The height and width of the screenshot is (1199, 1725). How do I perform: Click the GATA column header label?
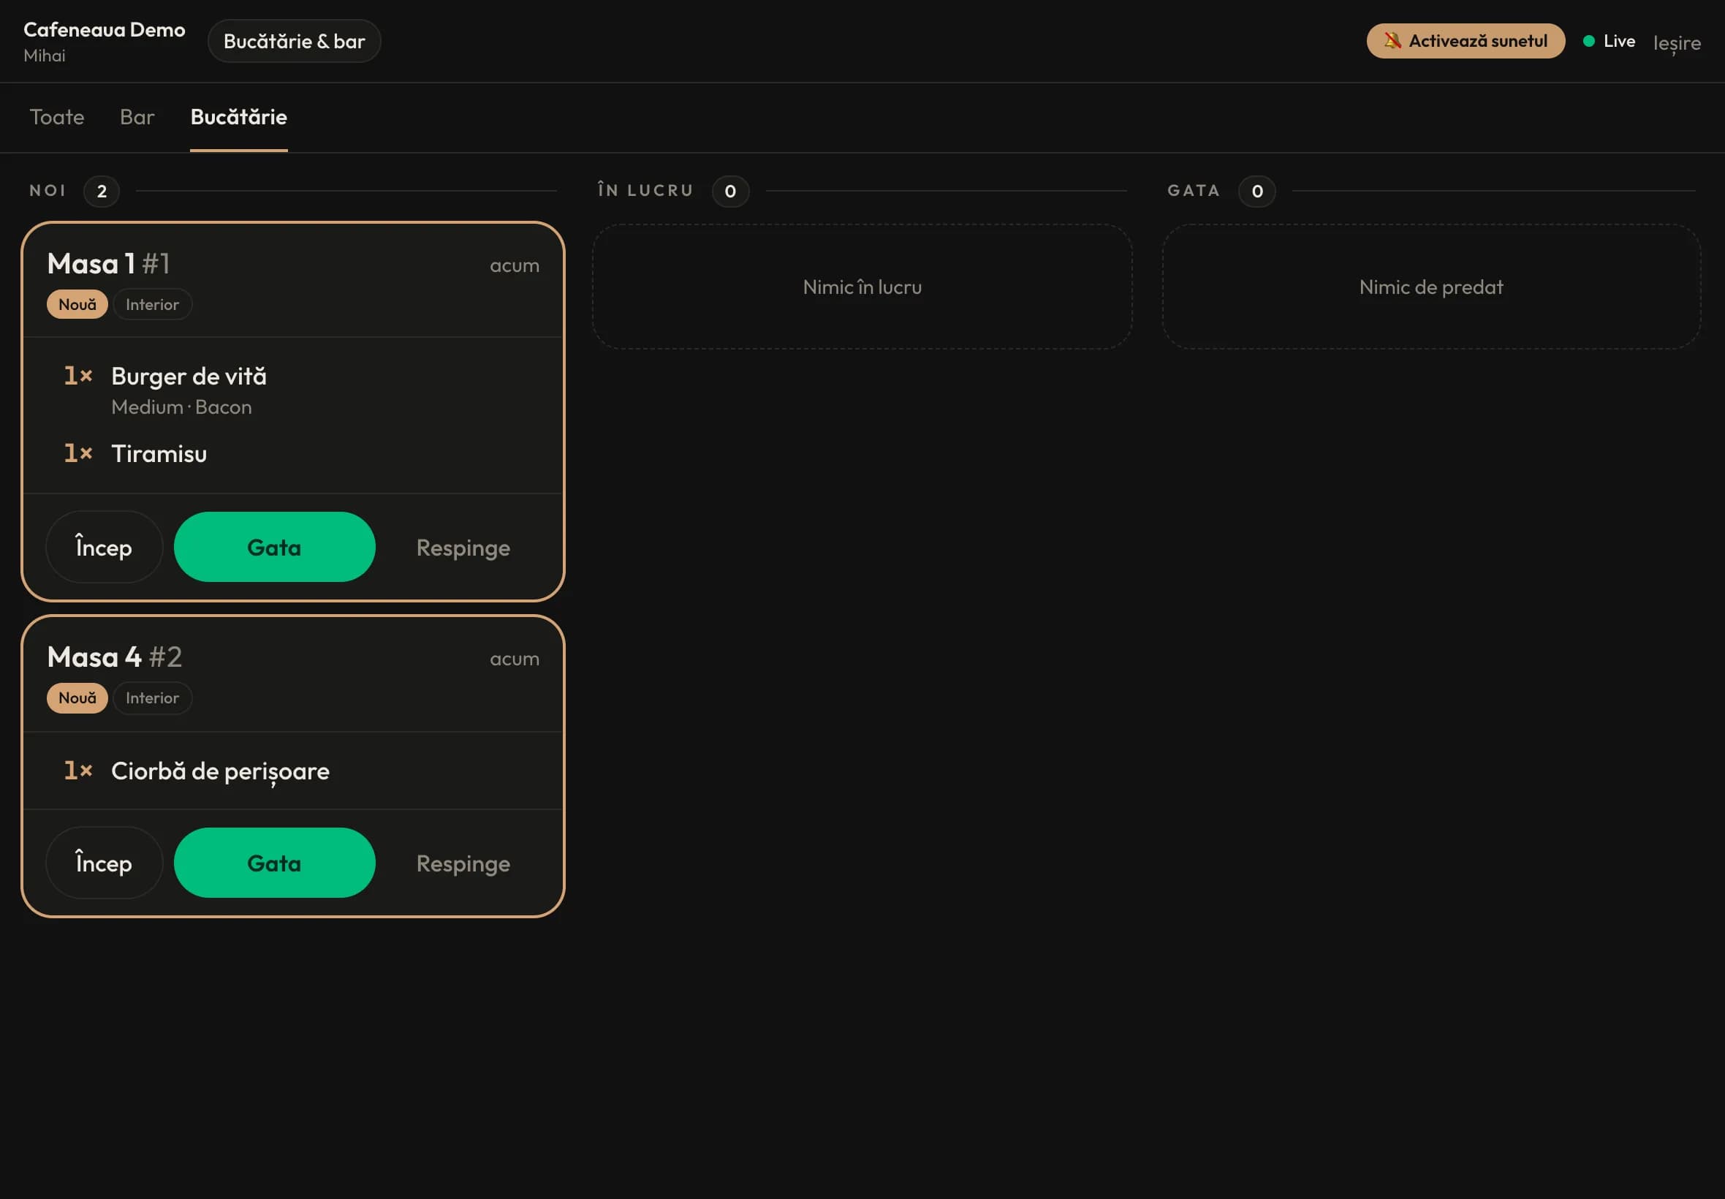[1194, 191]
